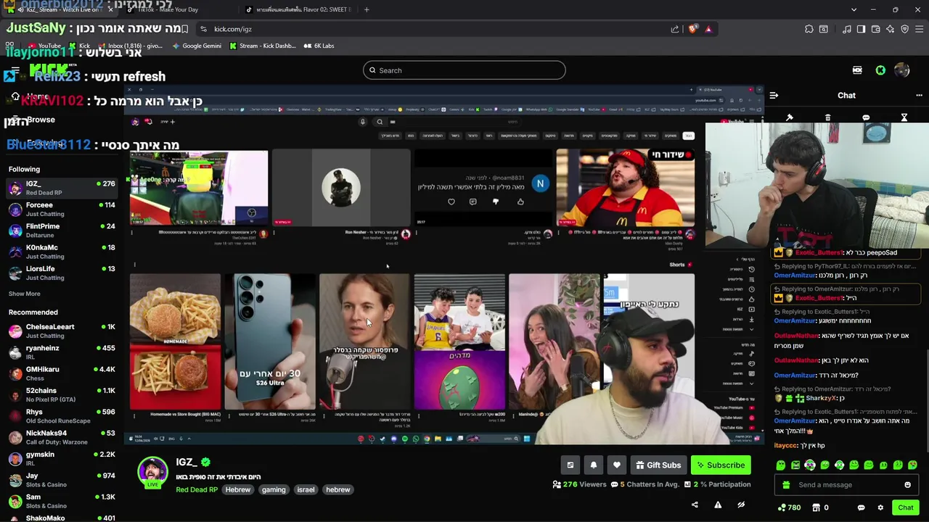
Task: Click the green Subscribe button
Action: click(x=720, y=465)
